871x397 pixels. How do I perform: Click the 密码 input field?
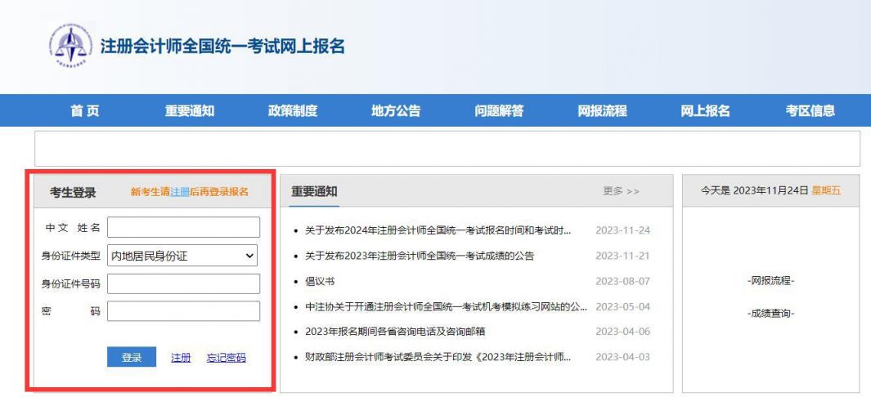[x=183, y=311]
